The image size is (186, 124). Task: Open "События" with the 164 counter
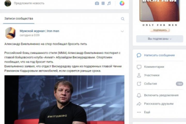(x=160, y=84)
